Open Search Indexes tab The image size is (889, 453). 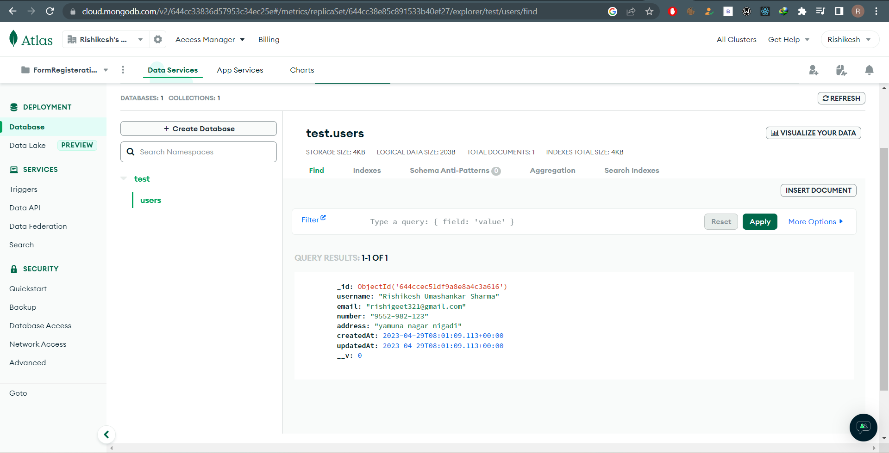click(x=632, y=171)
